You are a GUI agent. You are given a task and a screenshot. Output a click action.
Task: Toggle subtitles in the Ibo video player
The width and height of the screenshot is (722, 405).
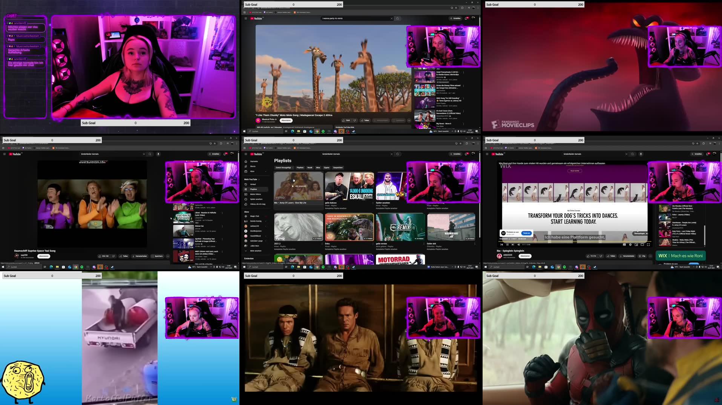(x=624, y=245)
